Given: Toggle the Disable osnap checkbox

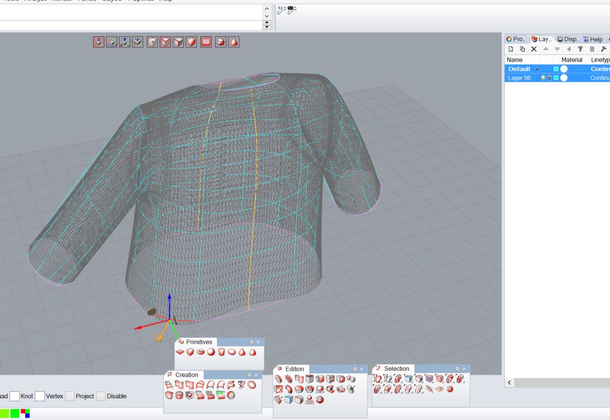Looking at the screenshot, I should 101,396.
